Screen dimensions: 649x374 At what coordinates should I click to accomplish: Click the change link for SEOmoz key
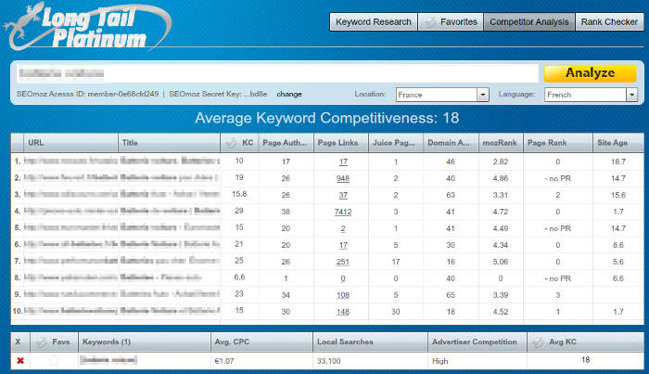[289, 94]
